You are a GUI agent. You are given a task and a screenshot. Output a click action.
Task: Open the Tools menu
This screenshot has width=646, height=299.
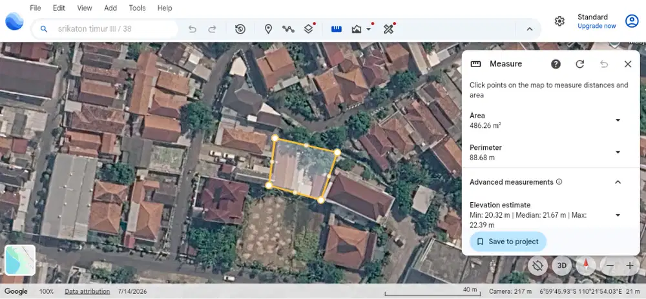tap(137, 8)
